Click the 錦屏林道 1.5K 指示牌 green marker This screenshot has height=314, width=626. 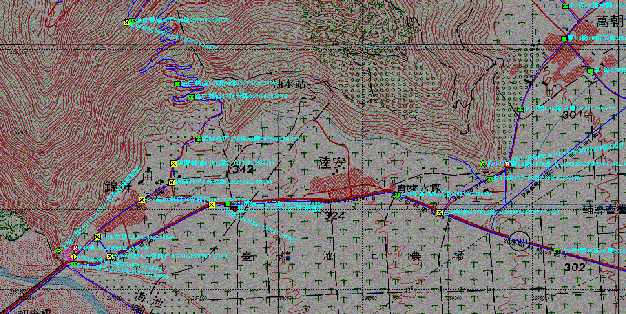point(177,83)
